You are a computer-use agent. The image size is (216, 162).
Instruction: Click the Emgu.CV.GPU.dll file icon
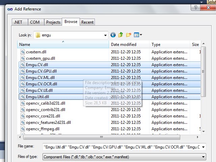pyautogui.click(x=23, y=71)
